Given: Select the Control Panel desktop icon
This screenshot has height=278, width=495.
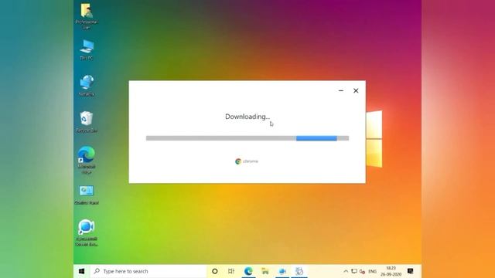Looking at the screenshot, I should 87,195.
